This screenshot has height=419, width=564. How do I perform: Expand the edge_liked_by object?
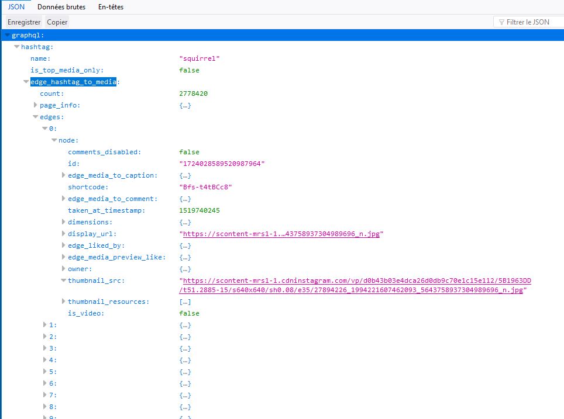pyautogui.click(x=64, y=245)
